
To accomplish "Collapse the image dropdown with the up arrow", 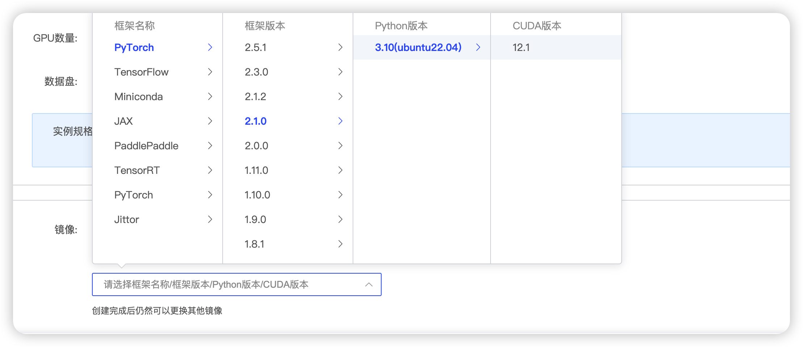I will coord(369,284).
